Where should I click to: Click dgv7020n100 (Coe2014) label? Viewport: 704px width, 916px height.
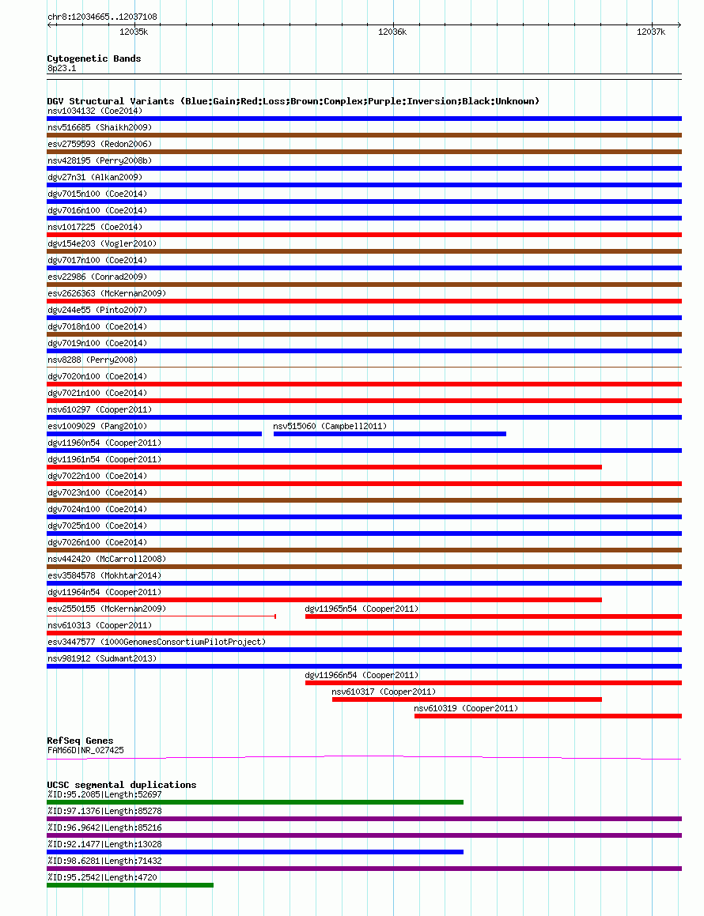tap(97, 376)
